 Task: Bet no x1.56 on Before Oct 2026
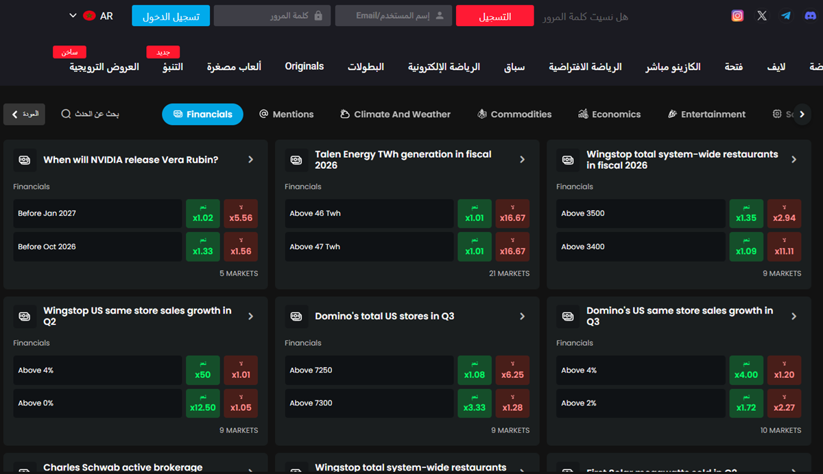241,246
